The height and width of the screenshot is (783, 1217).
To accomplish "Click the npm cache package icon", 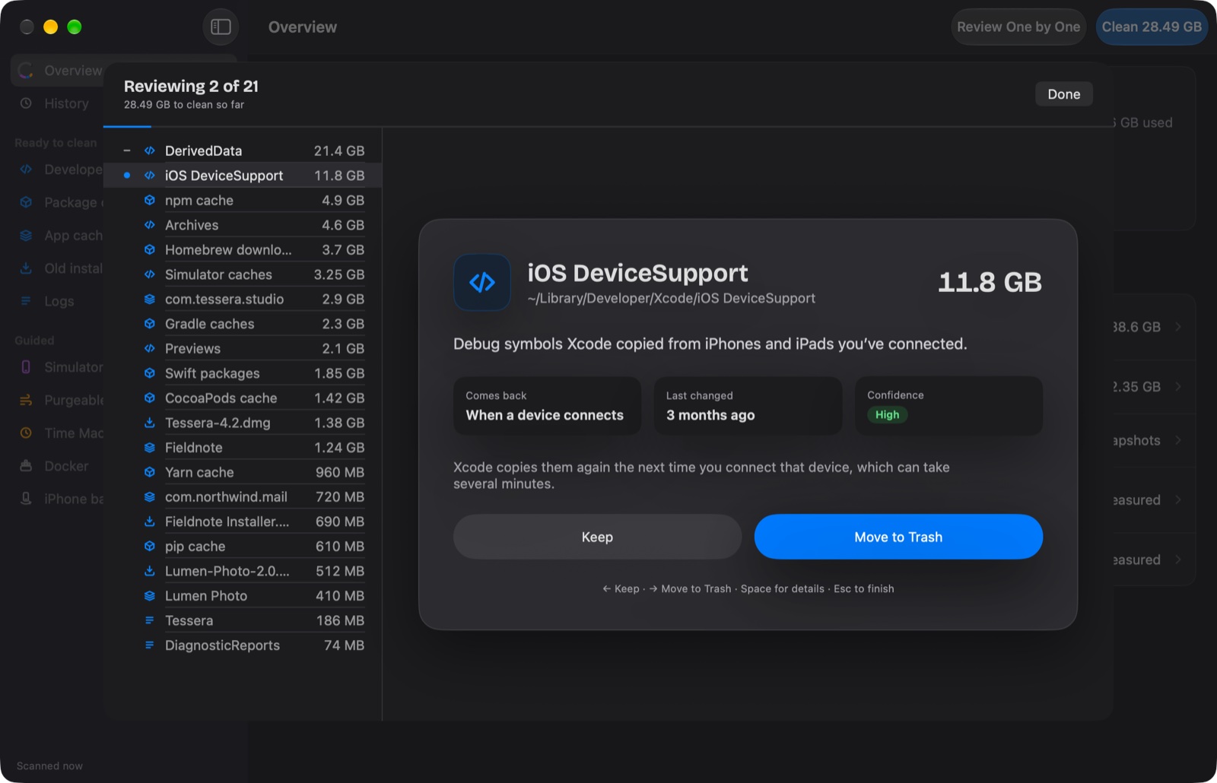I will coord(150,200).
